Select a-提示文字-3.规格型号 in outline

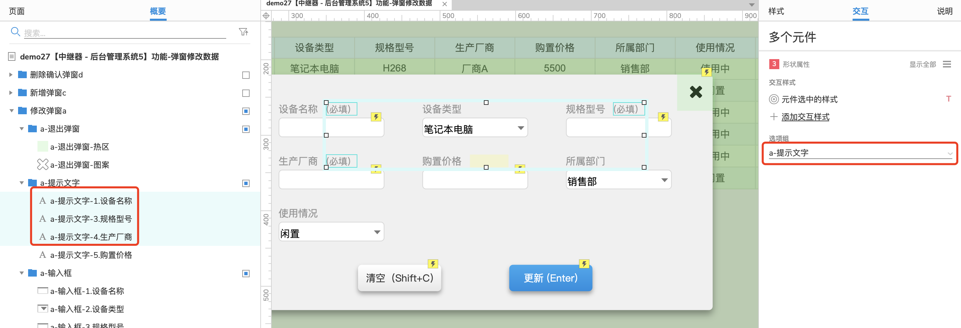(x=91, y=219)
